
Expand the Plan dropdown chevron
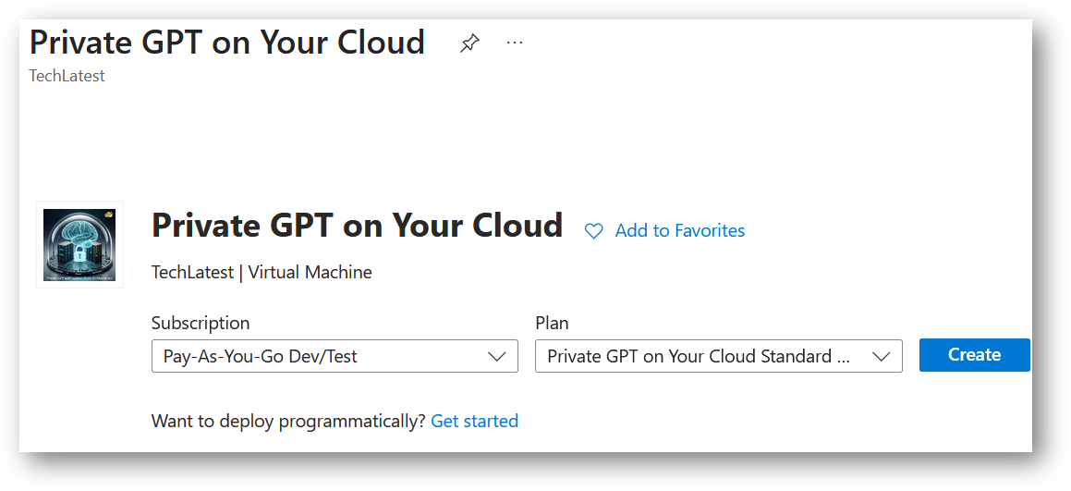tap(881, 356)
